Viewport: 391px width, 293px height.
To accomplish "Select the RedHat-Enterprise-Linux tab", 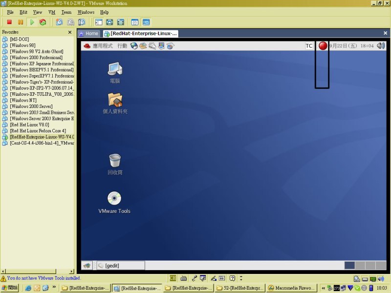I will pos(141,34).
